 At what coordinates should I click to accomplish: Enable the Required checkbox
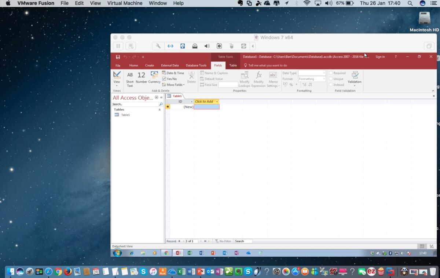coord(330,73)
